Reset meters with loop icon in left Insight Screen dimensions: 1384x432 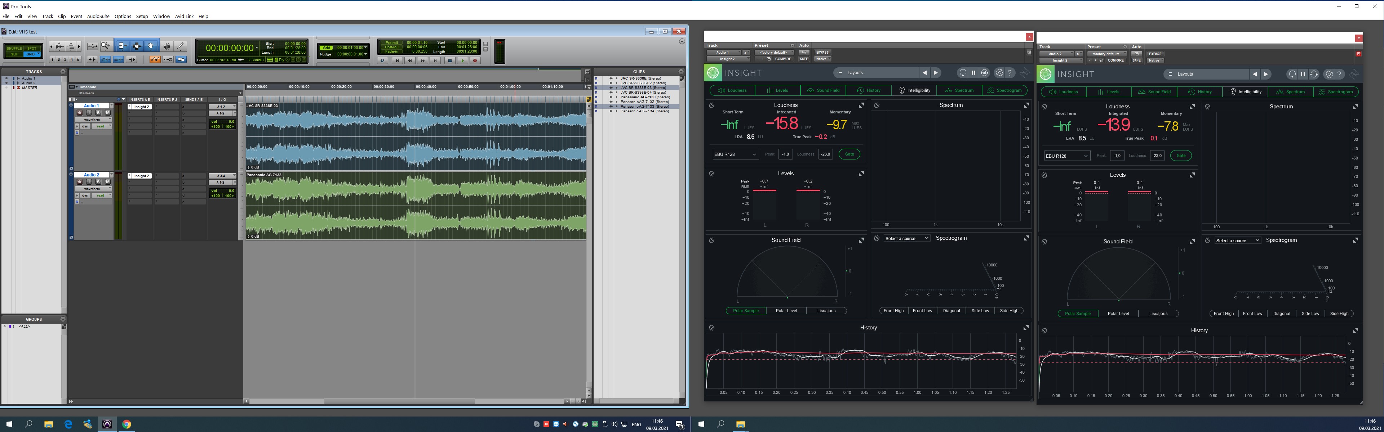(962, 73)
